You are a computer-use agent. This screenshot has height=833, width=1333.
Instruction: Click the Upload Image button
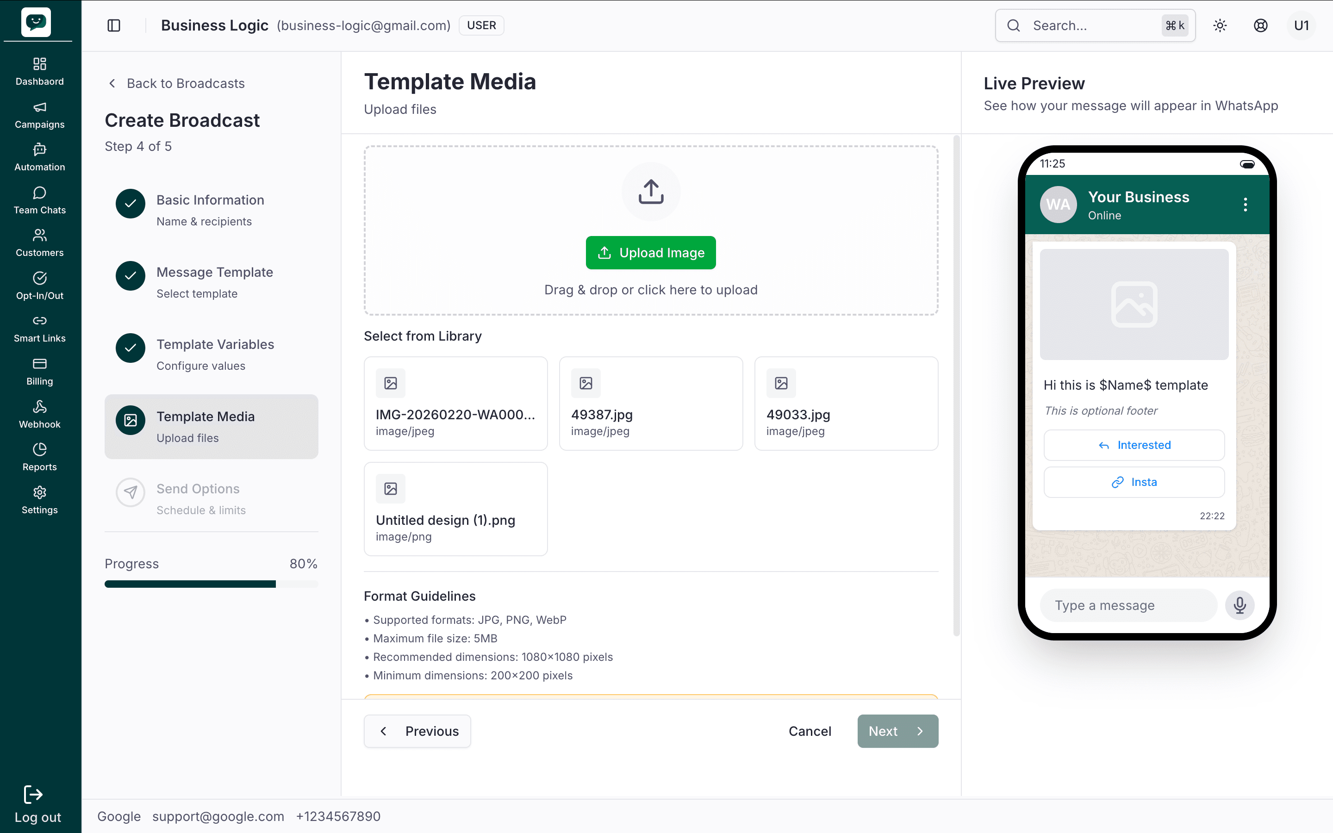click(650, 253)
